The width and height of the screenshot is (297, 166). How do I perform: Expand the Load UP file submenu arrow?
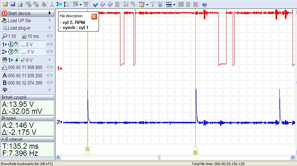tap(49, 20)
